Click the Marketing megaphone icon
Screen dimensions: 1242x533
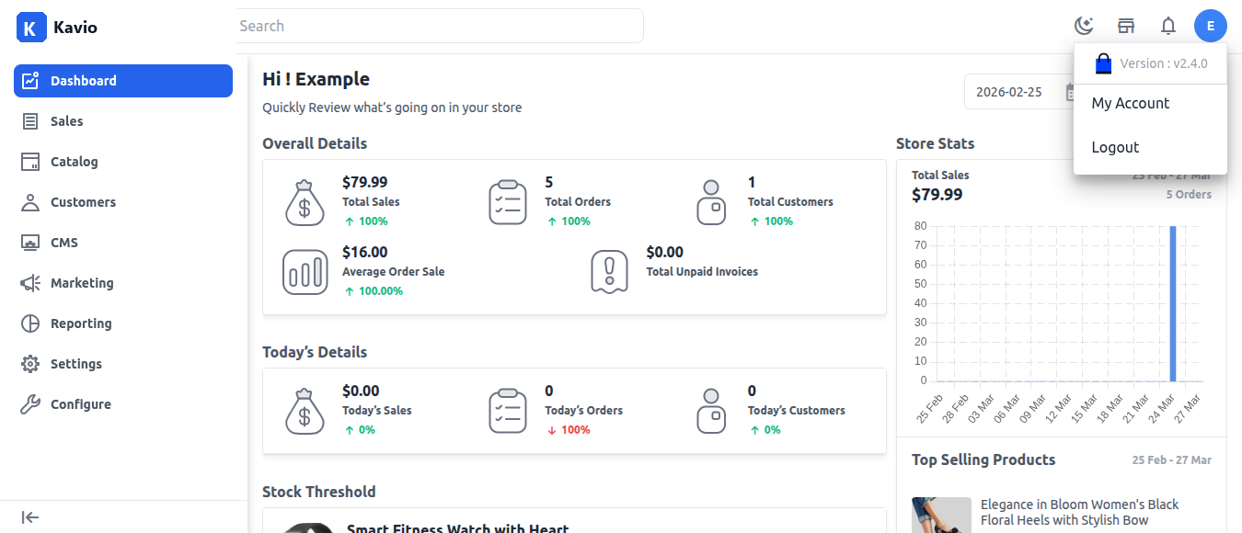coord(30,283)
